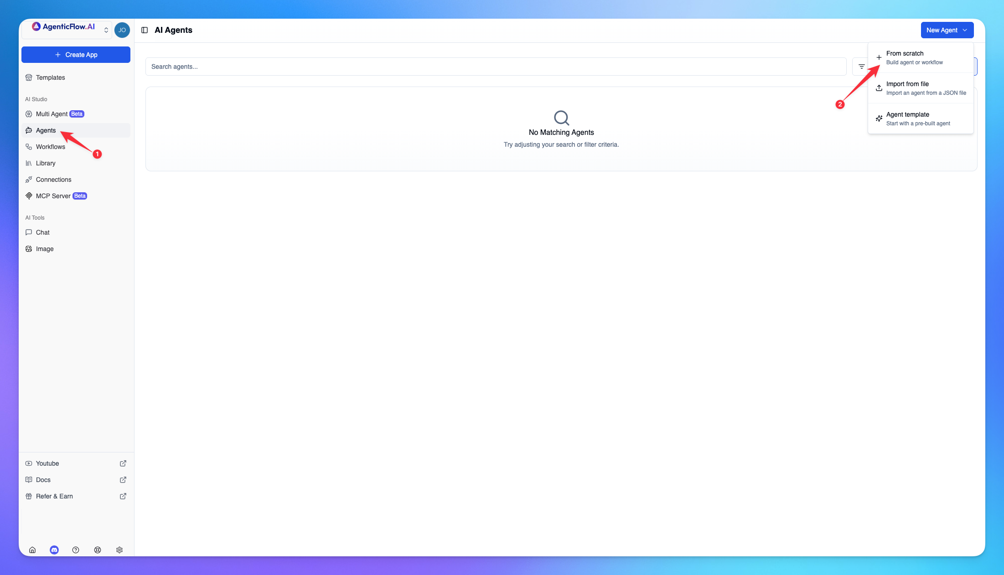
Task: Open the JO user avatar
Action: pos(122,30)
